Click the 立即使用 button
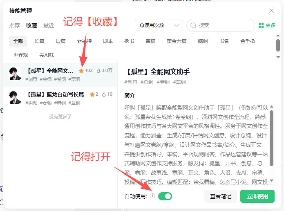 (257, 196)
